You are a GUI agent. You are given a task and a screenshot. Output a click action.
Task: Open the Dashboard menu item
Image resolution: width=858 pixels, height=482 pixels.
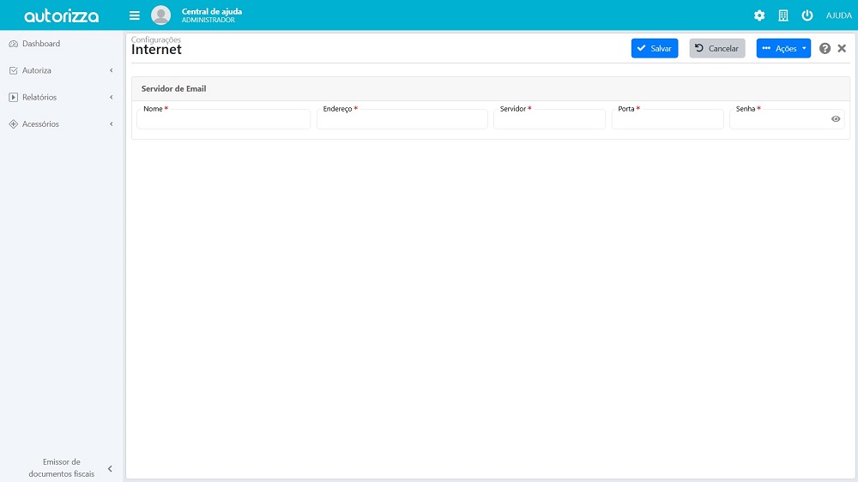tap(41, 44)
